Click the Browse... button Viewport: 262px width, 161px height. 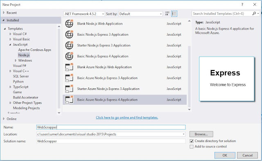(x=201, y=134)
